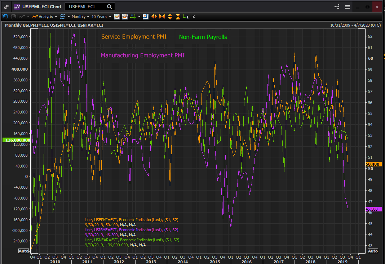
Task: Click the search magnifier icon
Action: (110, 7)
